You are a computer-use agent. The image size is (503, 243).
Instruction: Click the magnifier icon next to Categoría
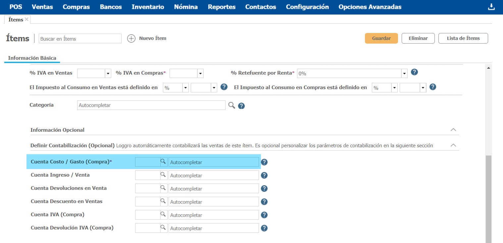click(x=232, y=105)
